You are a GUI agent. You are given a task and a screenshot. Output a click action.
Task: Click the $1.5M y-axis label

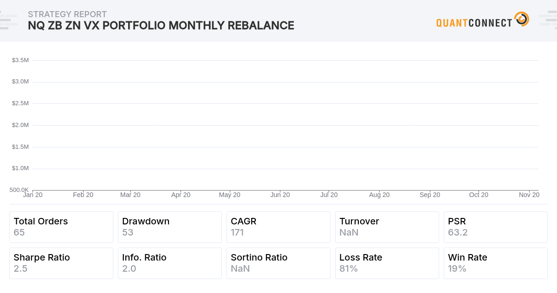[x=20, y=146]
